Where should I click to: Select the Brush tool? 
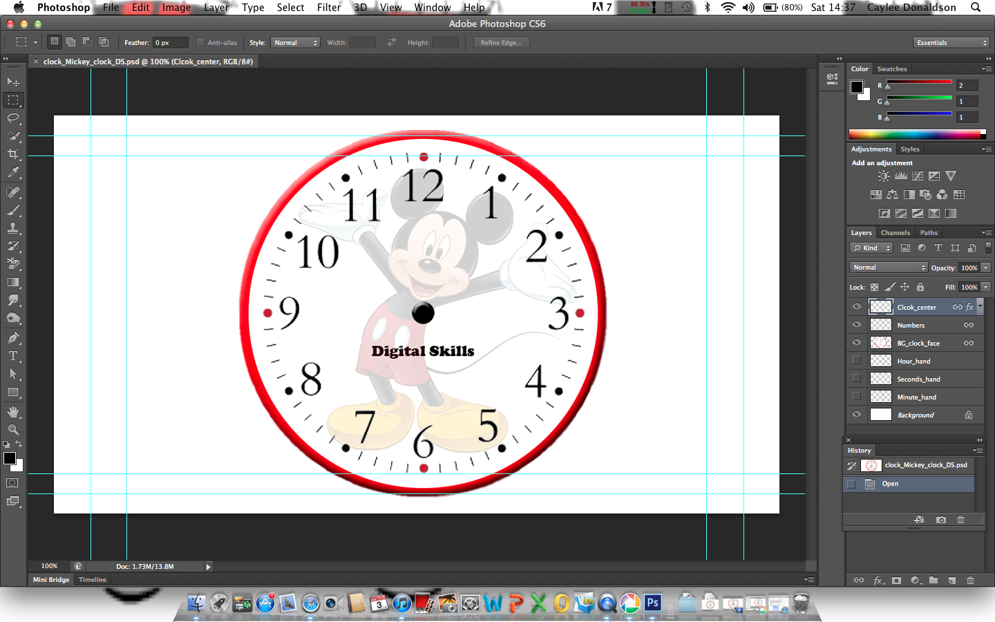(13, 210)
